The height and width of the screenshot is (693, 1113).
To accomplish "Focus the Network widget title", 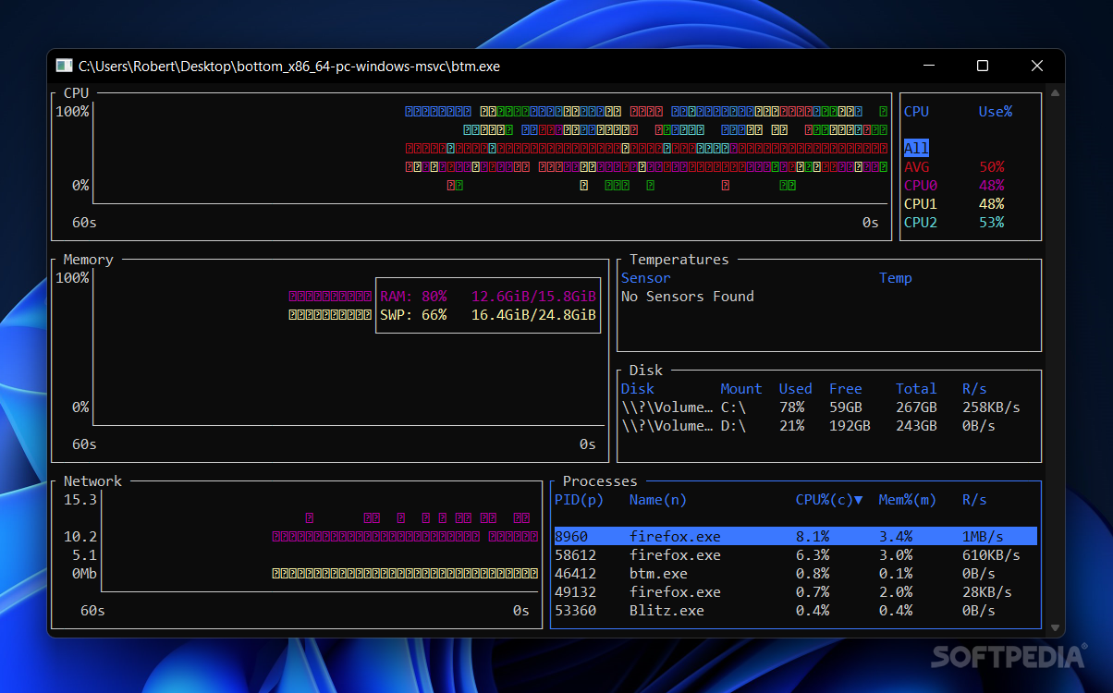I will pyautogui.click(x=92, y=481).
